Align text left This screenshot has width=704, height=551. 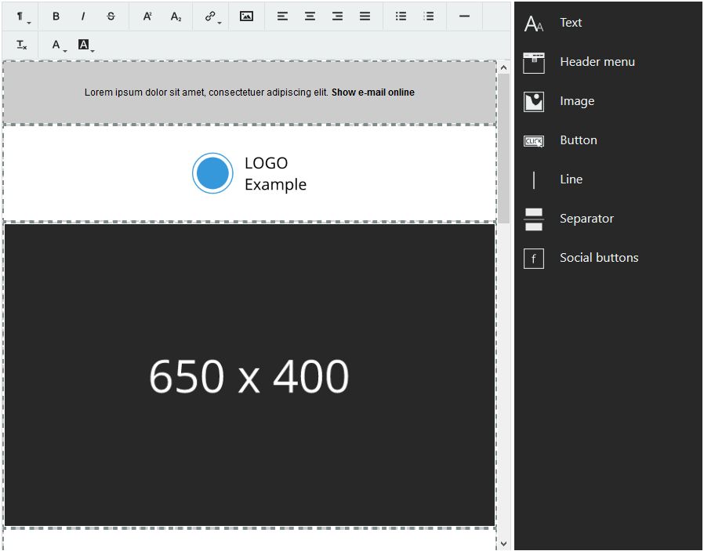pos(282,16)
